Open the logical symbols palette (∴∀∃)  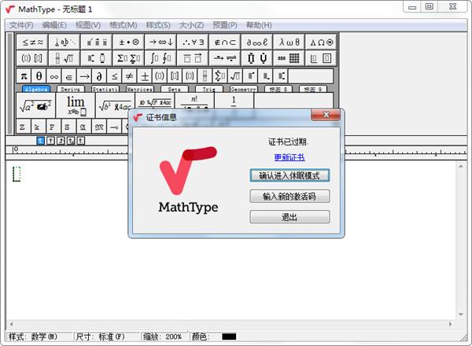pyautogui.click(x=193, y=42)
